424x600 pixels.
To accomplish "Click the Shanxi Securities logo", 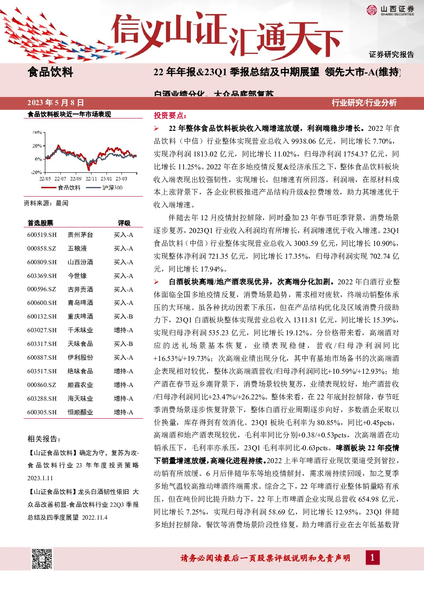I will coord(390,10).
